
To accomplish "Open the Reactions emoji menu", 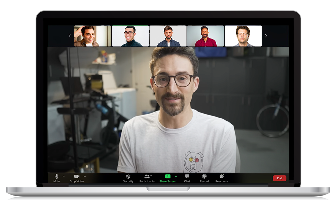I will [222, 178].
